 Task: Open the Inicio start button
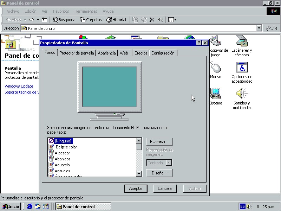pos(11,206)
